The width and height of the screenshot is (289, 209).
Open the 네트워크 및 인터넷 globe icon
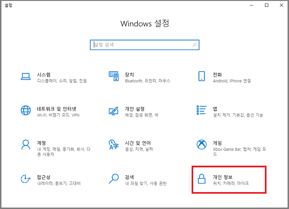pyautogui.click(x=26, y=110)
